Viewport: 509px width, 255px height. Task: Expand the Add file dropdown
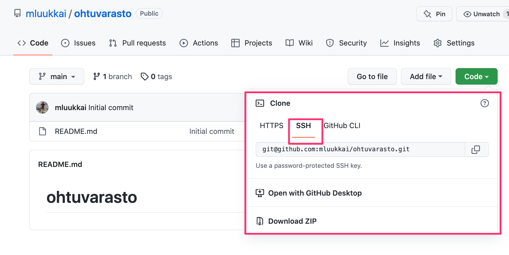tap(426, 76)
